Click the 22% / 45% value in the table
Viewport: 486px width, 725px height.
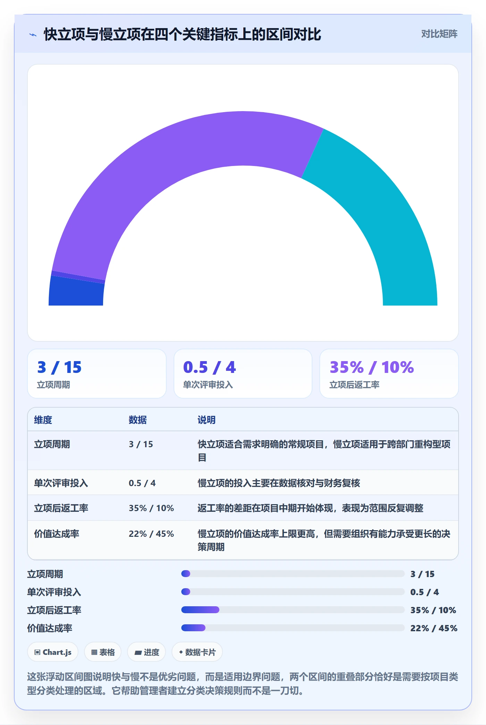(x=151, y=534)
